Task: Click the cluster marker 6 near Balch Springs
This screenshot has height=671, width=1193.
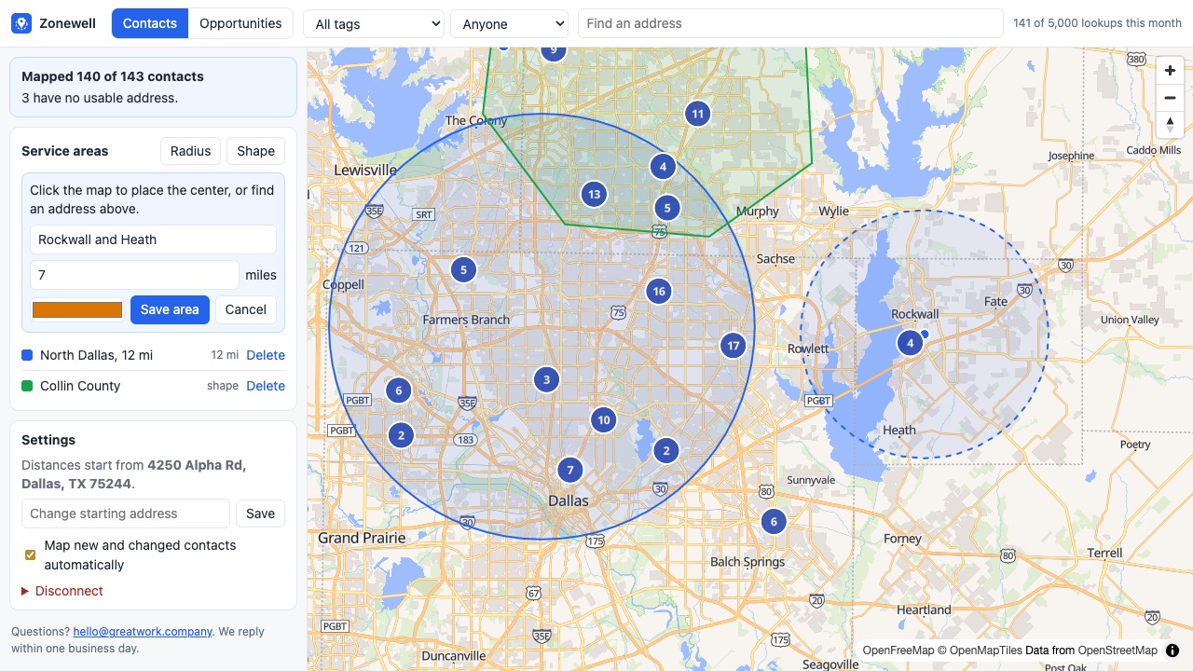Action: [773, 522]
